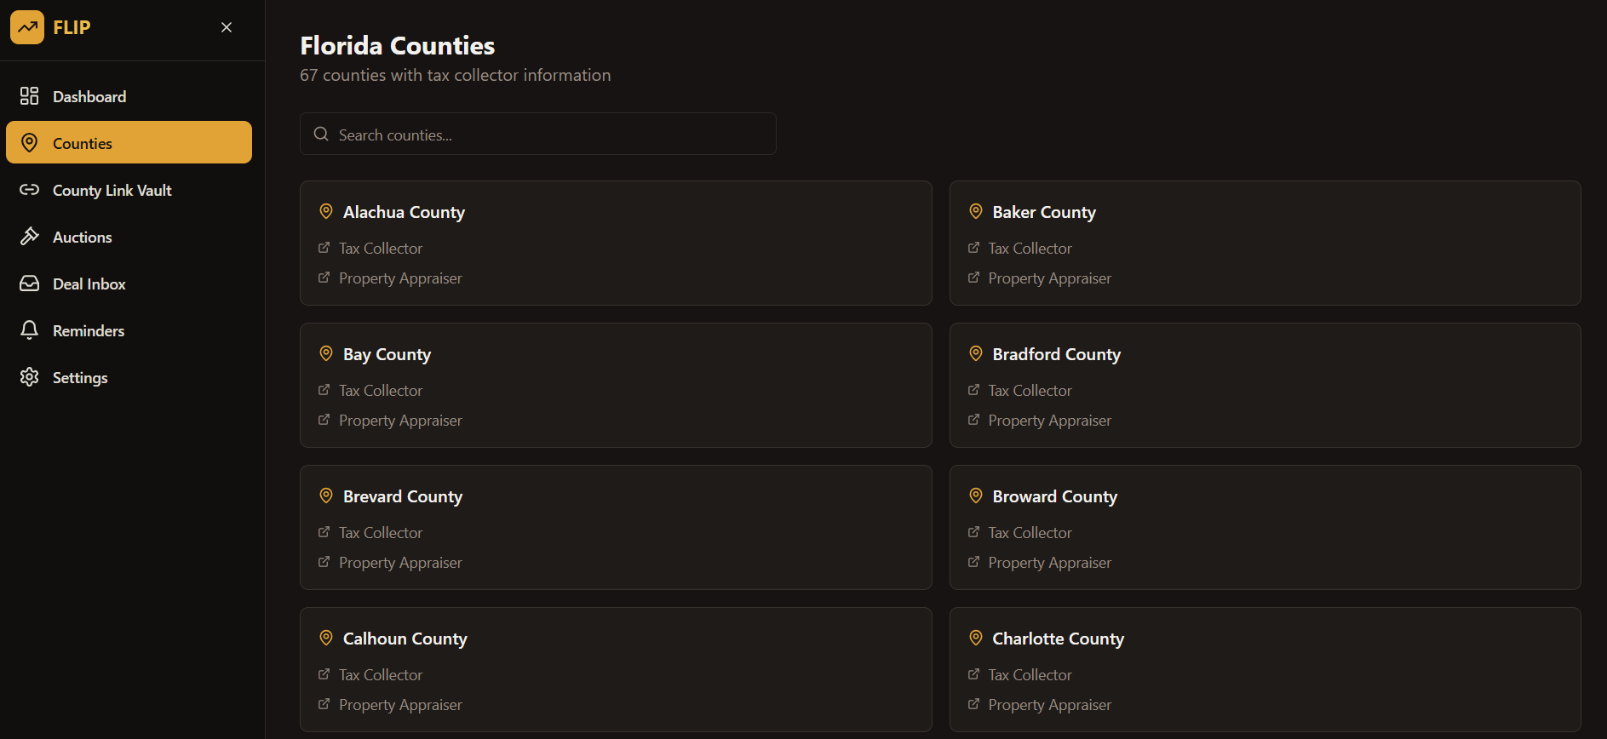Go to the Auctions page
The width and height of the screenshot is (1607, 739).
coord(129,237)
